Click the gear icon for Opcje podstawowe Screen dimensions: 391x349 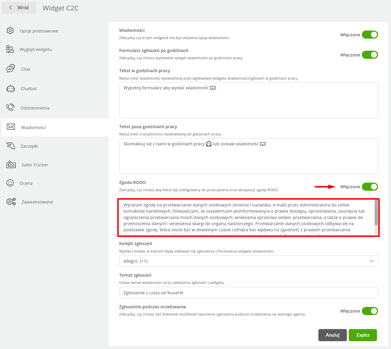(10, 31)
